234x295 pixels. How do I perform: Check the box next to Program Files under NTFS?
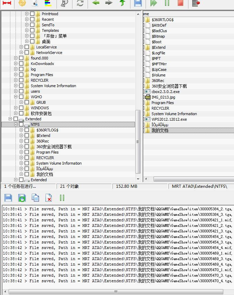[27, 152]
